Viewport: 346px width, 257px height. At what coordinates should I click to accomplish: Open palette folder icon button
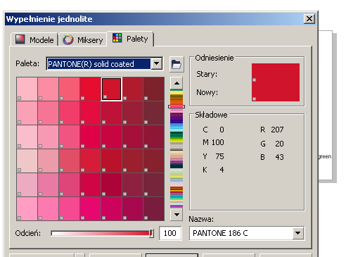177,64
